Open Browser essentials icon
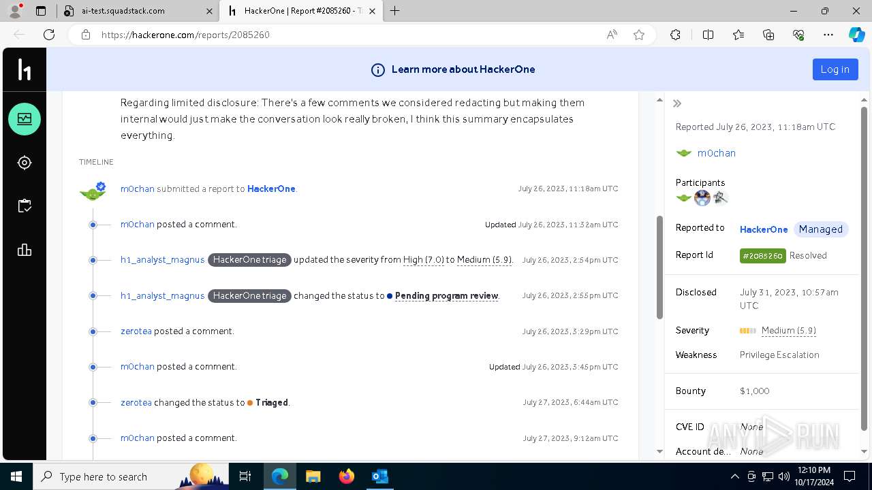The image size is (872, 490). 798,35
